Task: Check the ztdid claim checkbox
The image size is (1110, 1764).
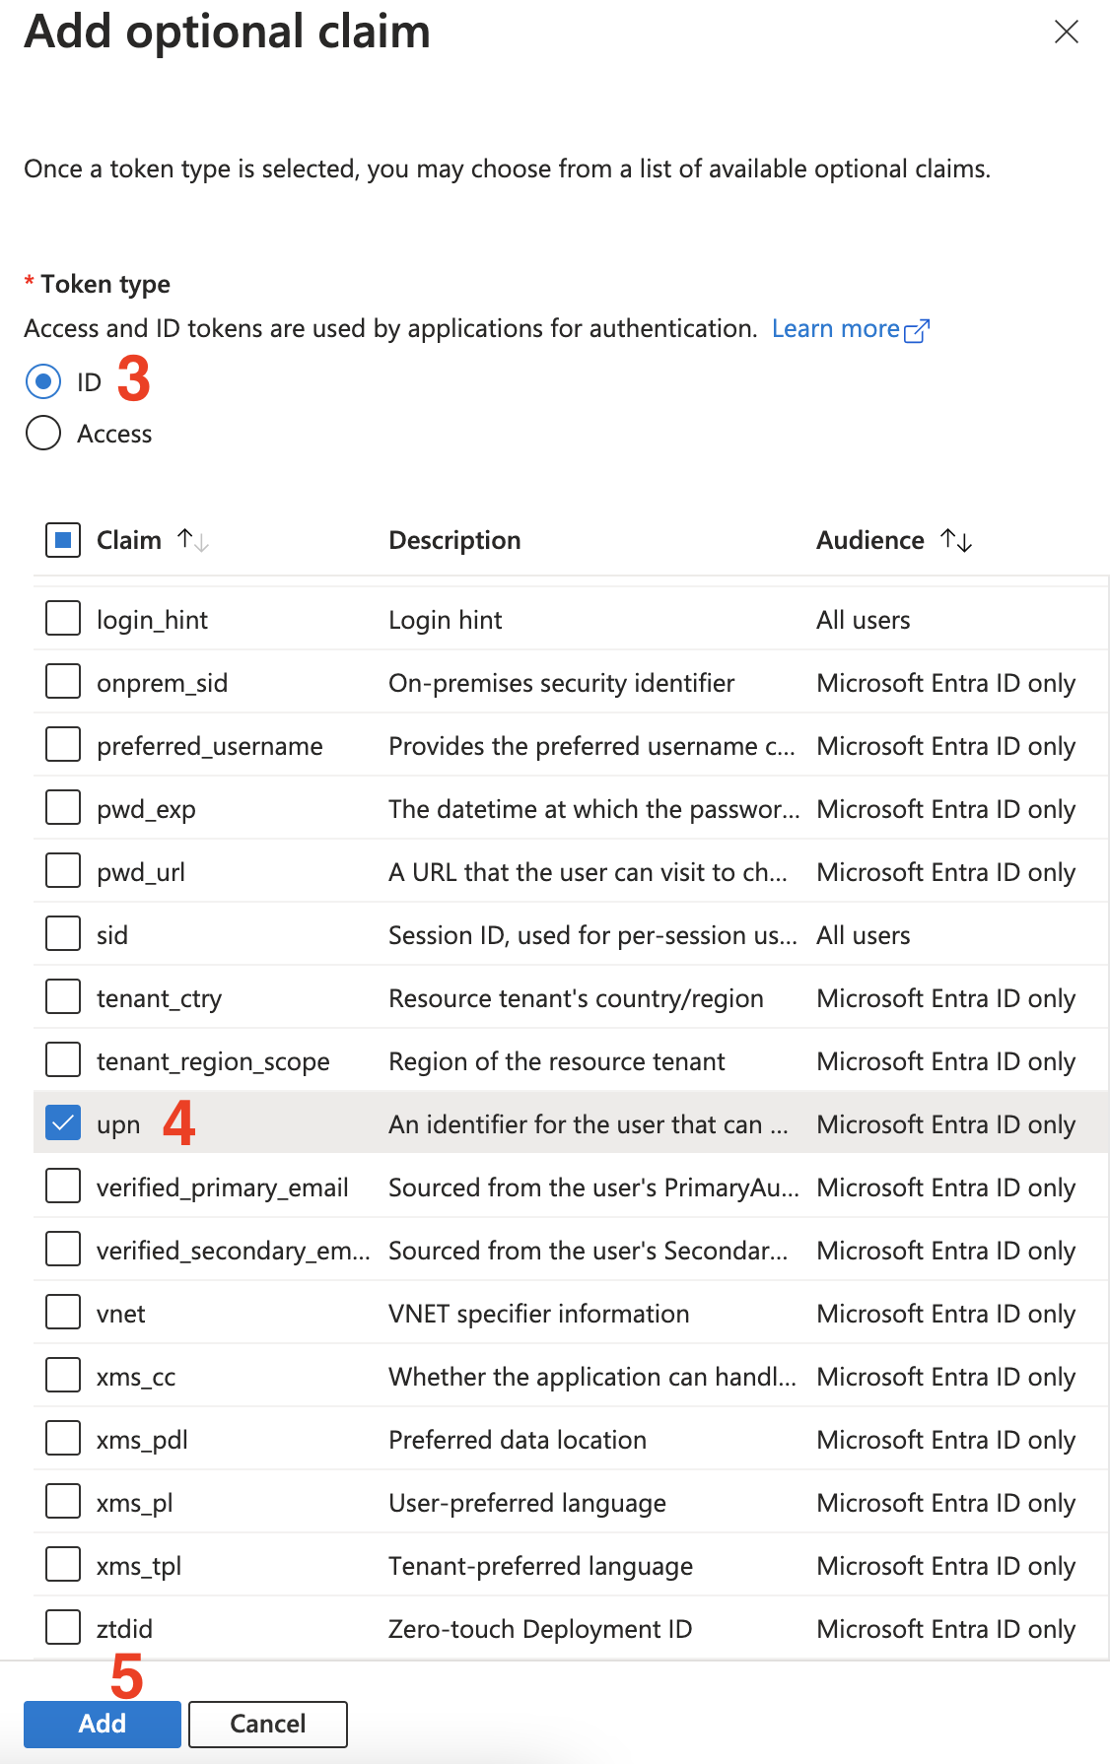Action: coord(63,1628)
